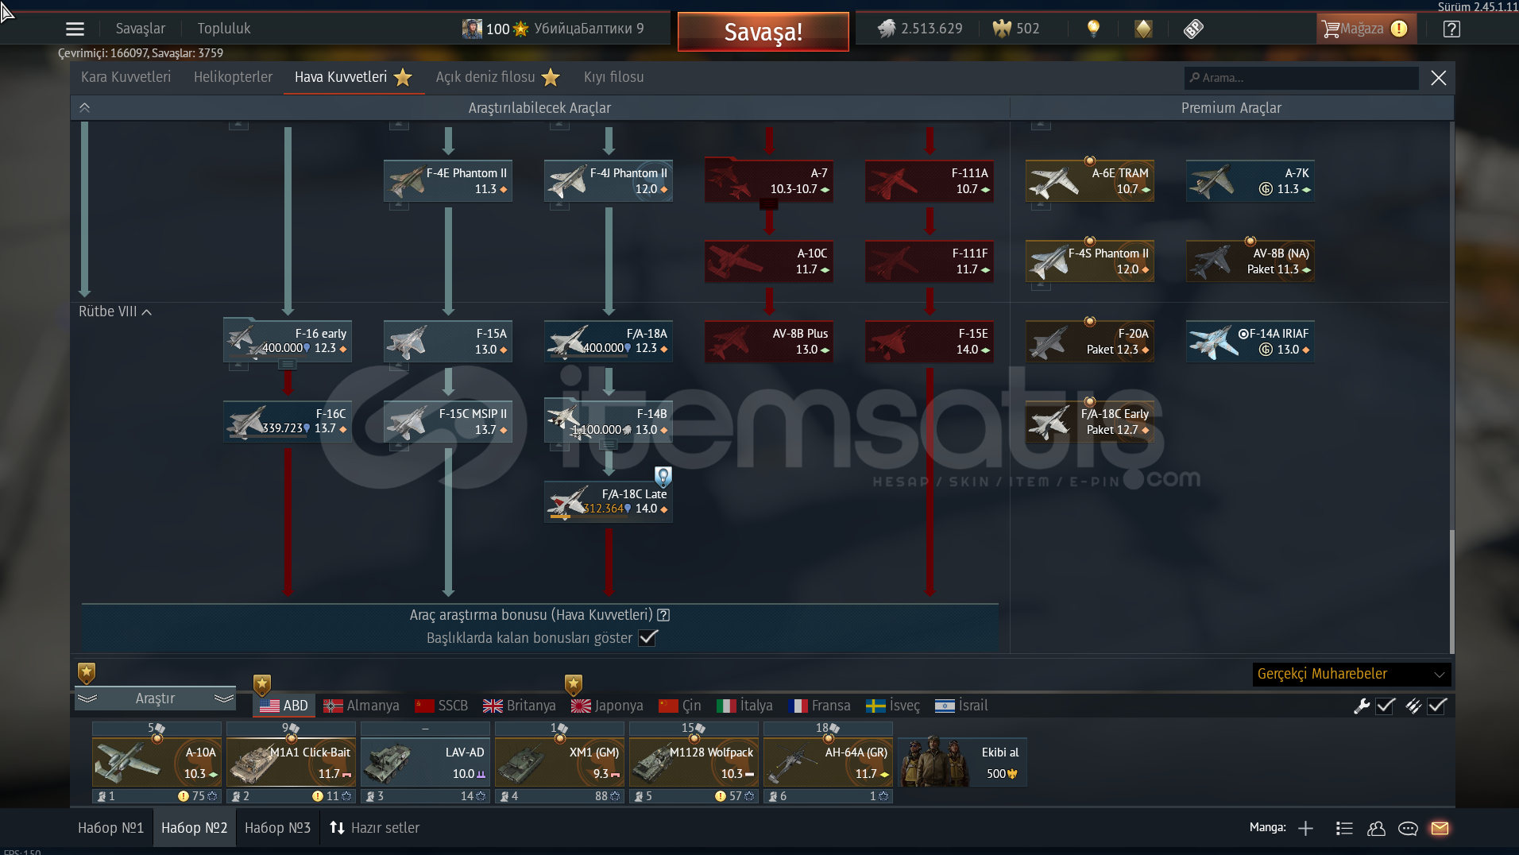Select the Japonya nation
The width and height of the screenshot is (1519, 855).
[x=608, y=706]
